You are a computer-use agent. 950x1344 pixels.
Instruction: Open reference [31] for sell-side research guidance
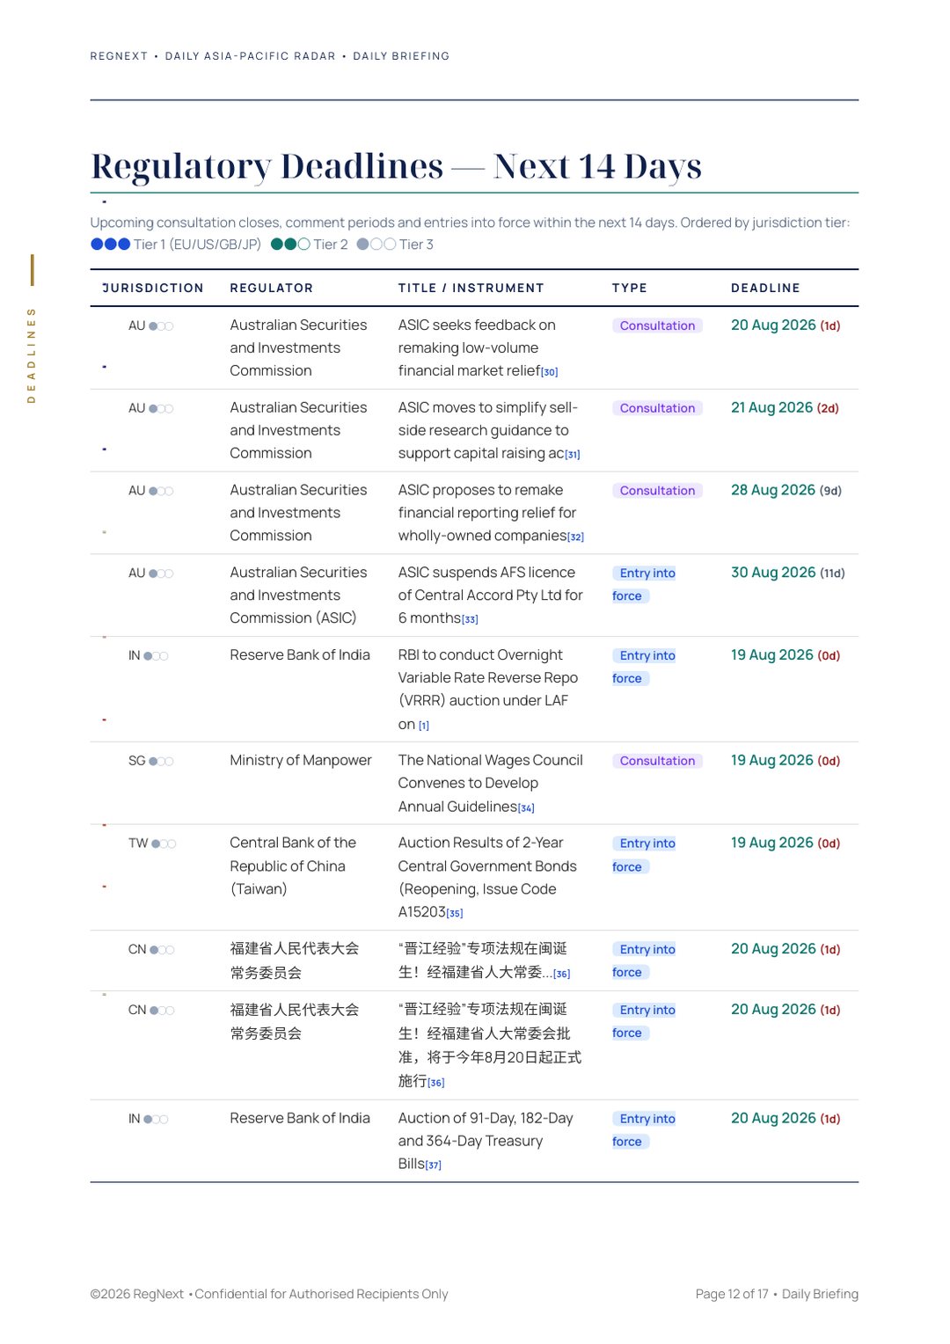tap(573, 455)
